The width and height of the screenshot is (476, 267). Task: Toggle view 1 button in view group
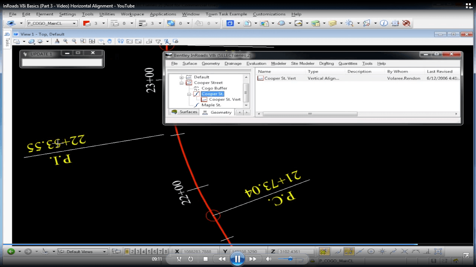127,252
